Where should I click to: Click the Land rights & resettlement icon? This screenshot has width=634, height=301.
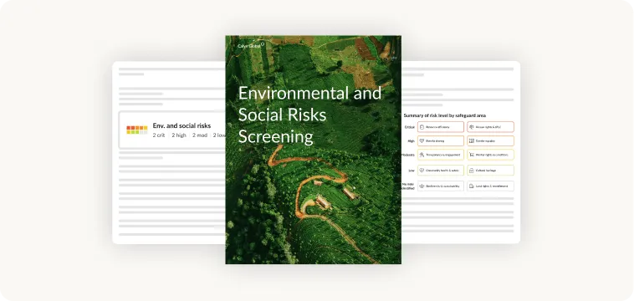[472, 186]
